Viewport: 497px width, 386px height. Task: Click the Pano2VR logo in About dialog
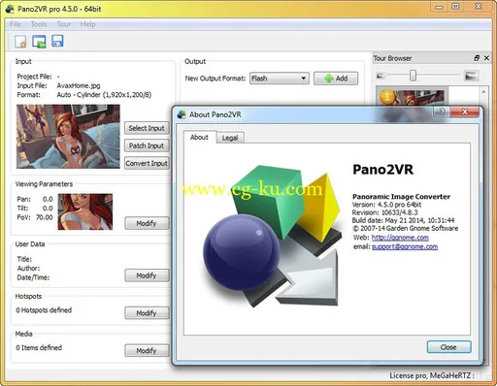(x=272, y=236)
